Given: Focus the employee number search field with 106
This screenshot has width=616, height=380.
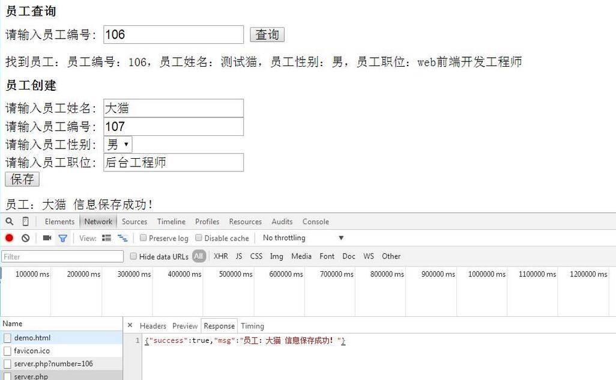Looking at the screenshot, I should (174, 35).
